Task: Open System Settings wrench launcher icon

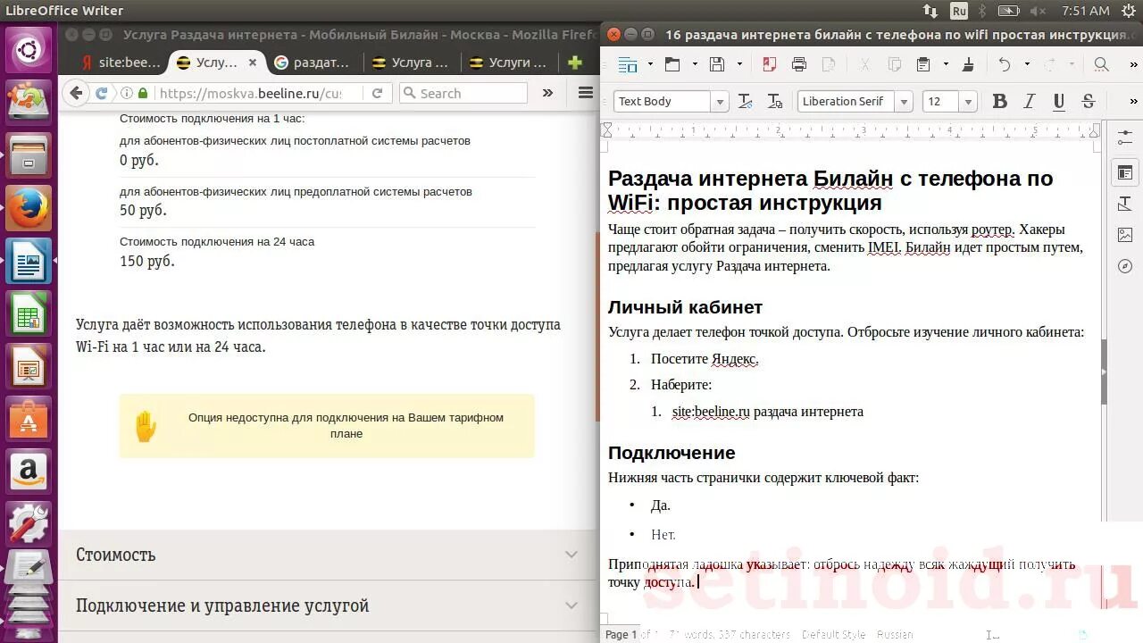Action: click(x=29, y=522)
